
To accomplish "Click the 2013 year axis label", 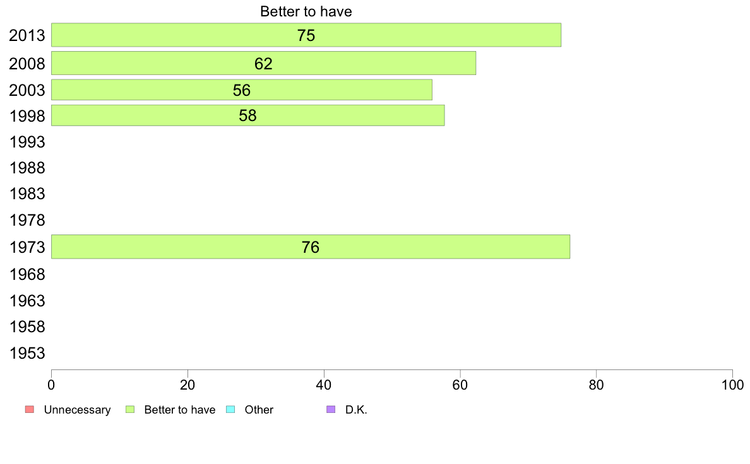I will pos(27,35).
